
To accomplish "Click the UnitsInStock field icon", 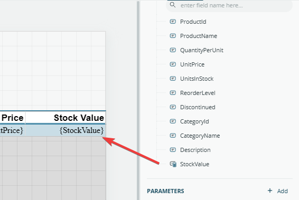I will [x=173, y=79].
